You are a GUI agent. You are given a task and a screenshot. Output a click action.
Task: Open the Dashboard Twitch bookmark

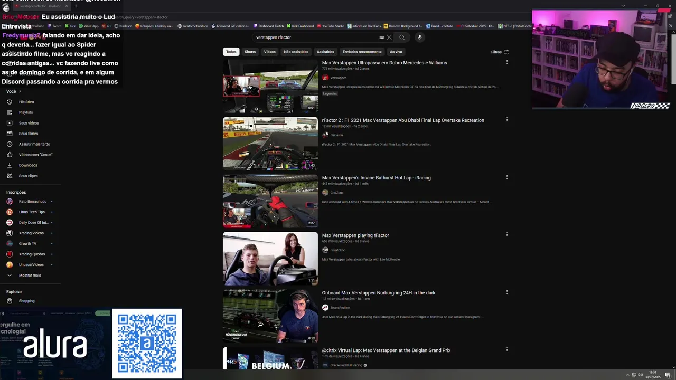click(269, 26)
